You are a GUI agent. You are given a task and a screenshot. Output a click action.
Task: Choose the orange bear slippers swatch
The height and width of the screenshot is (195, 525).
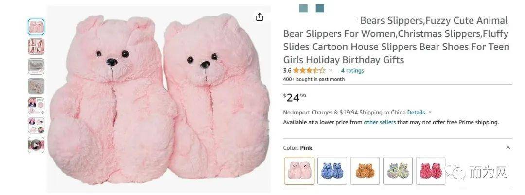pos(365,171)
